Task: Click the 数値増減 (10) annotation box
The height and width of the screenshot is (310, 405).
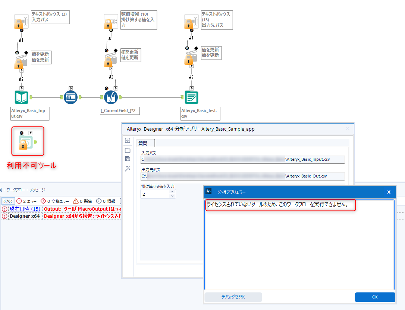Action: pos(139,20)
